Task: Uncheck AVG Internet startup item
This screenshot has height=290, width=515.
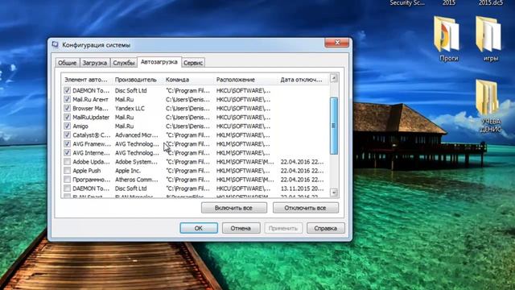Action: 67,152
